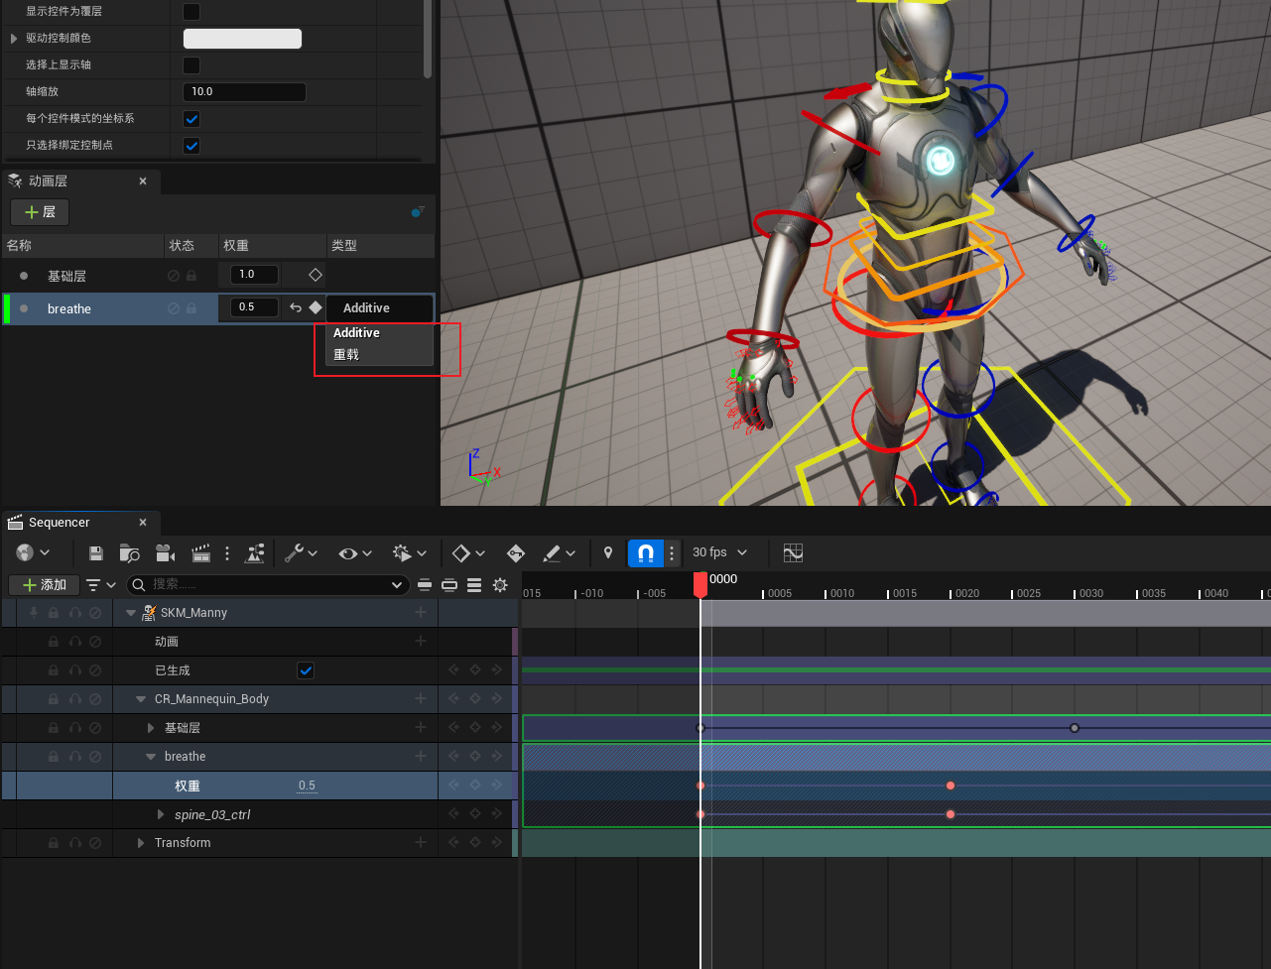Click the animation layers filter icon
Viewport: 1271px width, 969px height.
click(x=418, y=211)
